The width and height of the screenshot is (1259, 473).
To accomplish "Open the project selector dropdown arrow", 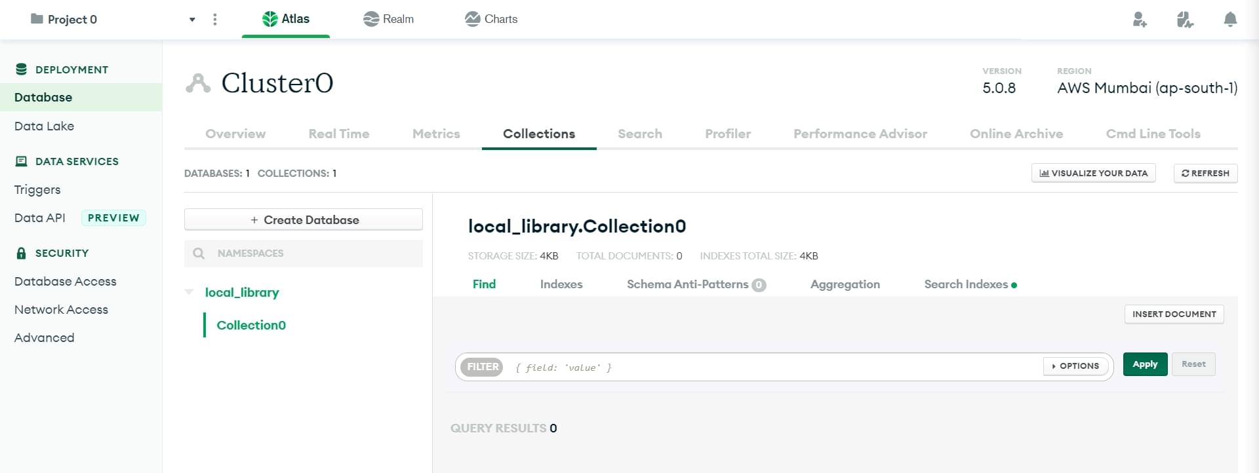I will pos(192,20).
